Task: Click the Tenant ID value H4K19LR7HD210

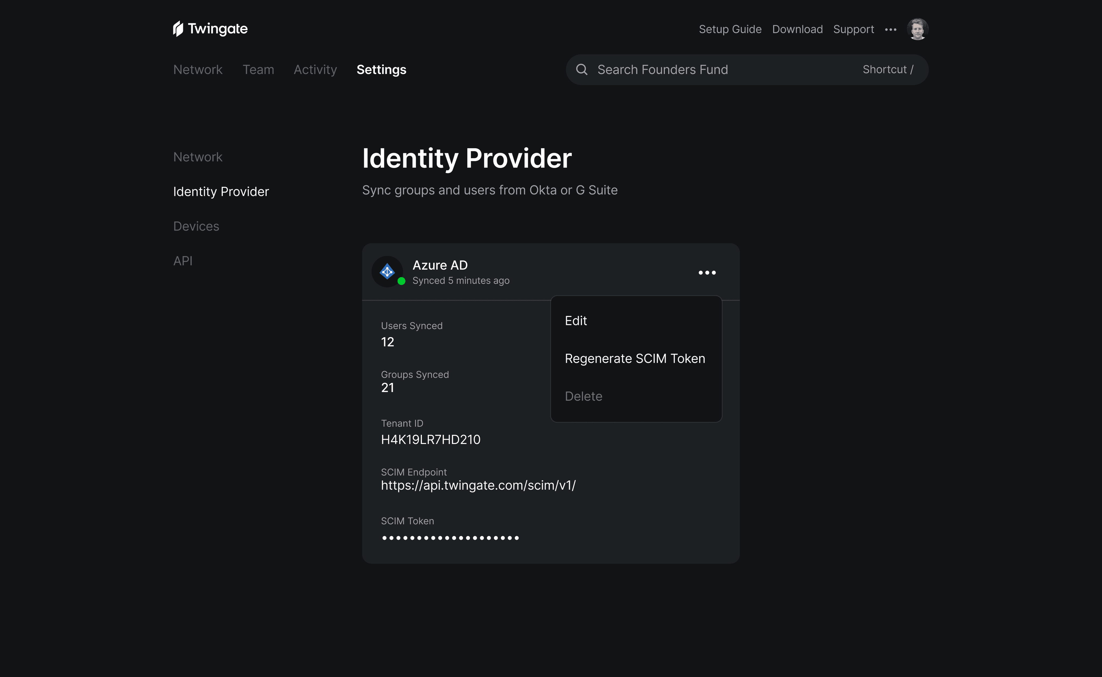Action: coord(430,440)
